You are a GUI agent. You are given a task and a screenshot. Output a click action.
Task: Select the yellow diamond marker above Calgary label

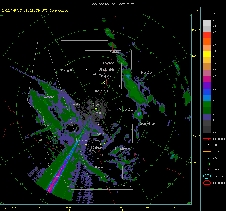[99, 145]
